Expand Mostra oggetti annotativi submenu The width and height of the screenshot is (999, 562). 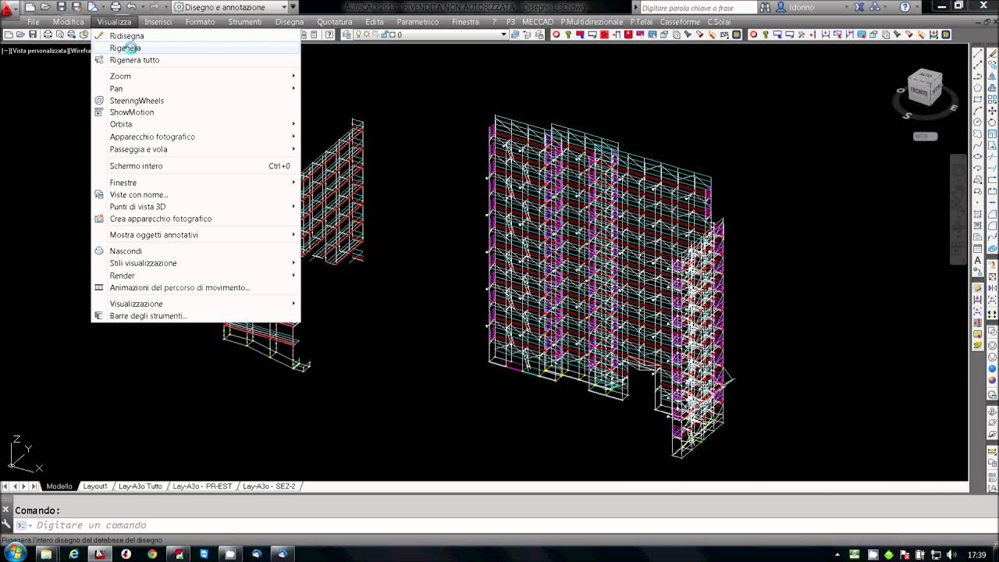pos(195,235)
